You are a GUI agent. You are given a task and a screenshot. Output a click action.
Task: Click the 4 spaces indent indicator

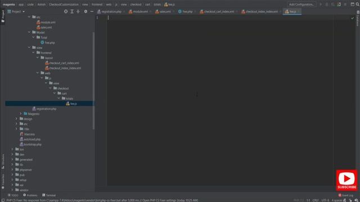coord(337,200)
